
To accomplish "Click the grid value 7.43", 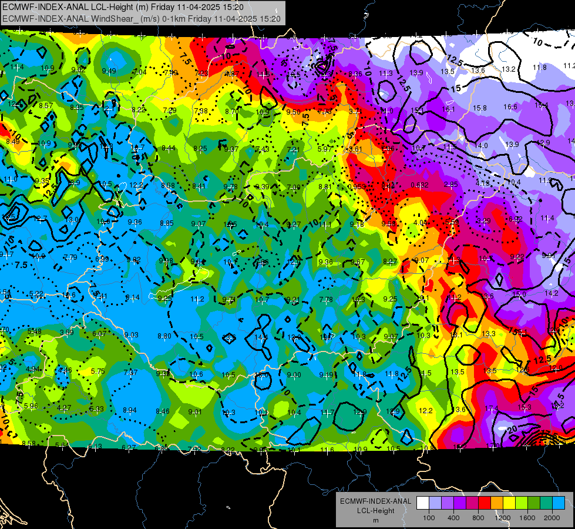I will (x=262, y=149).
